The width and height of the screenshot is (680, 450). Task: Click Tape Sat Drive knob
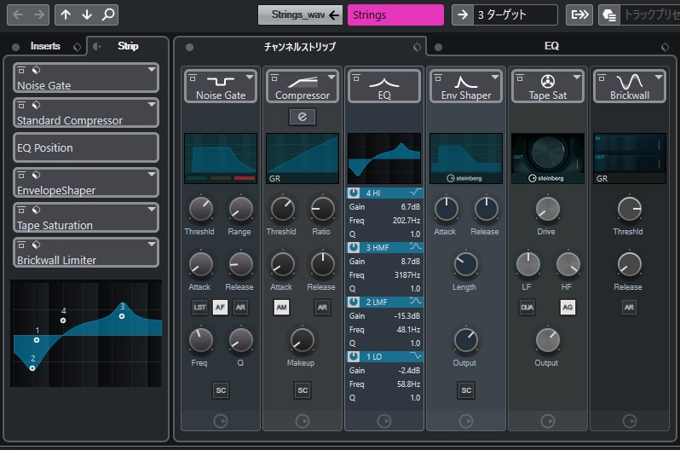(x=548, y=209)
